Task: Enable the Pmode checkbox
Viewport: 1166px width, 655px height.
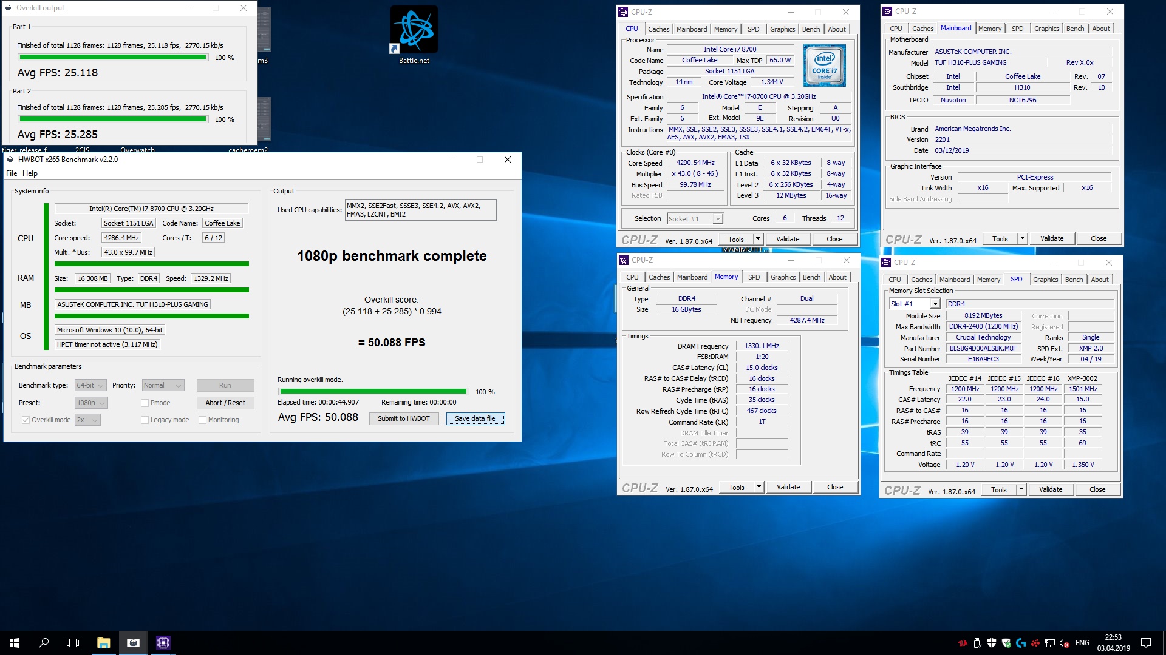Action: (145, 403)
